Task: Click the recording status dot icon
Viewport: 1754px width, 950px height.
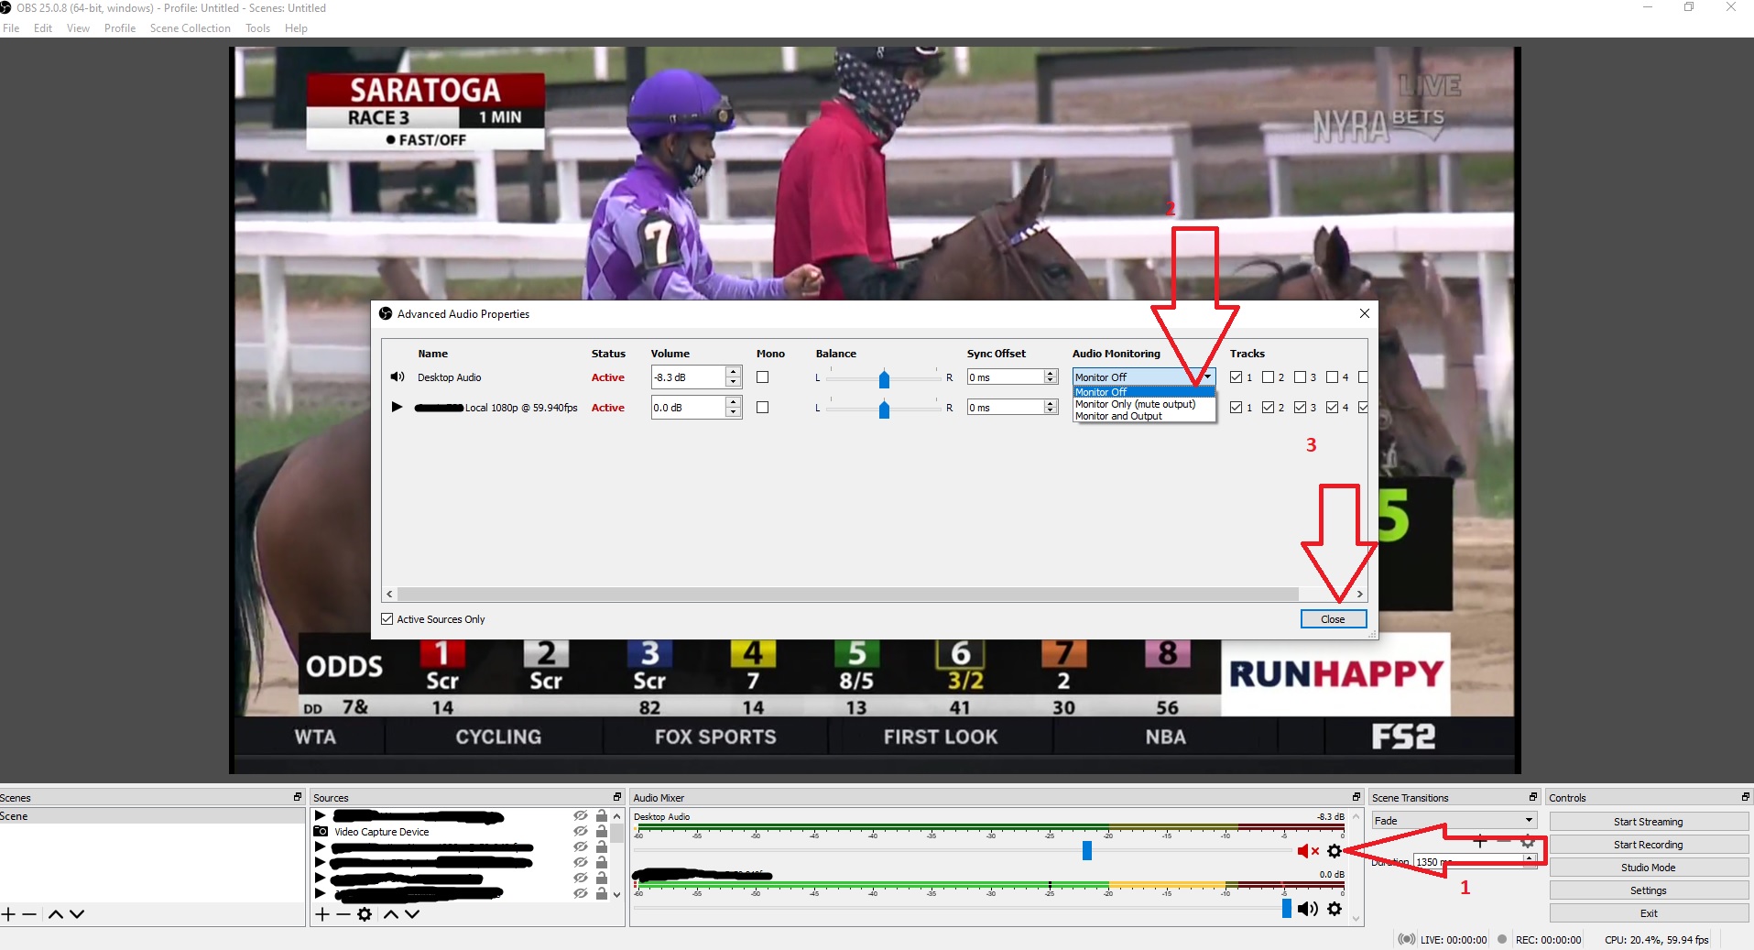Action: (1502, 939)
